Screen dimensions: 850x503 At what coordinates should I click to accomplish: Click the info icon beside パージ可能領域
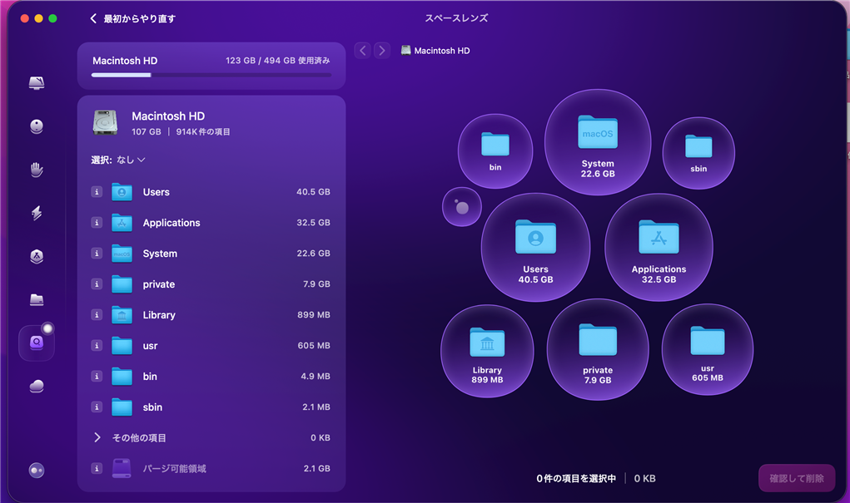tap(97, 468)
